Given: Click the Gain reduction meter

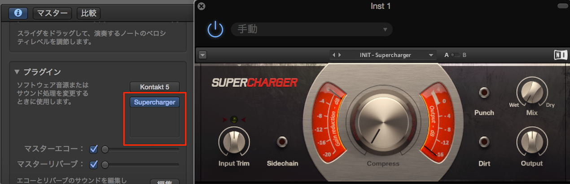Looking at the screenshot, I should [330, 123].
